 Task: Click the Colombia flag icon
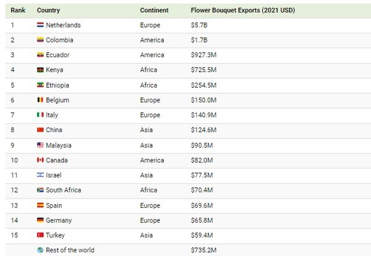(40, 40)
